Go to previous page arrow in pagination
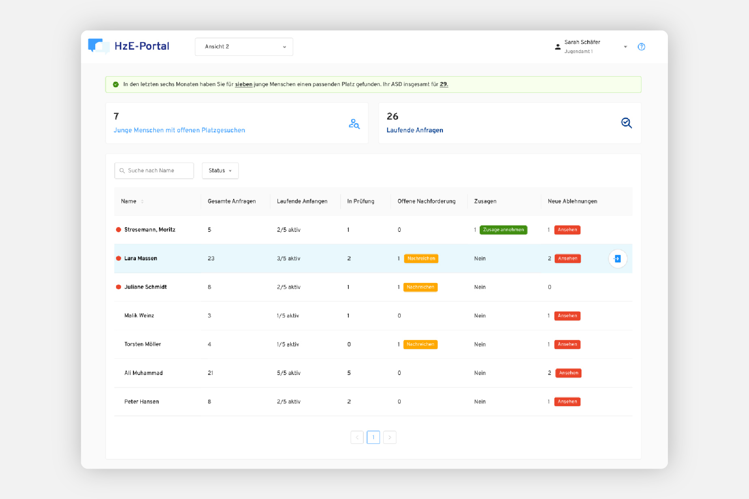 pos(357,437)
